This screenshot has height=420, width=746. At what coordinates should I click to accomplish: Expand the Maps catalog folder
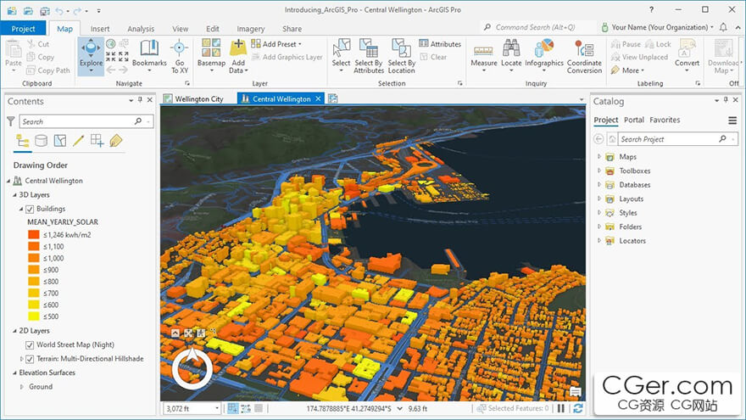(599, 156)
